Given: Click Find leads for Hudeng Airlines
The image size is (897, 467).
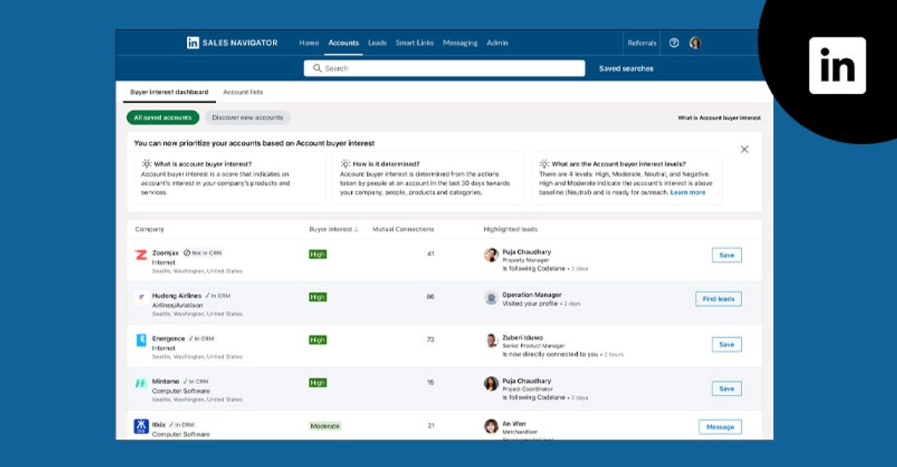Looking at the screenshot, I should 718,298.
